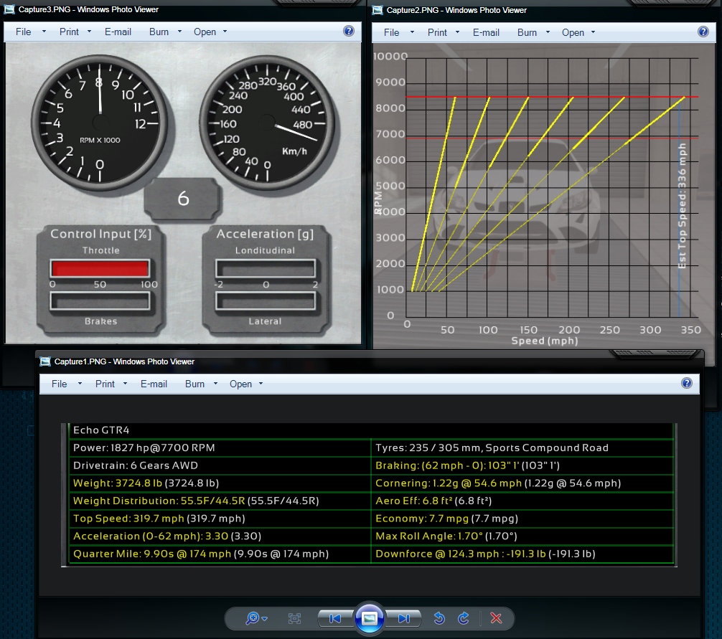Click help icon in Capture2 window
722x639 pixels.
click(x=703, y=32)
